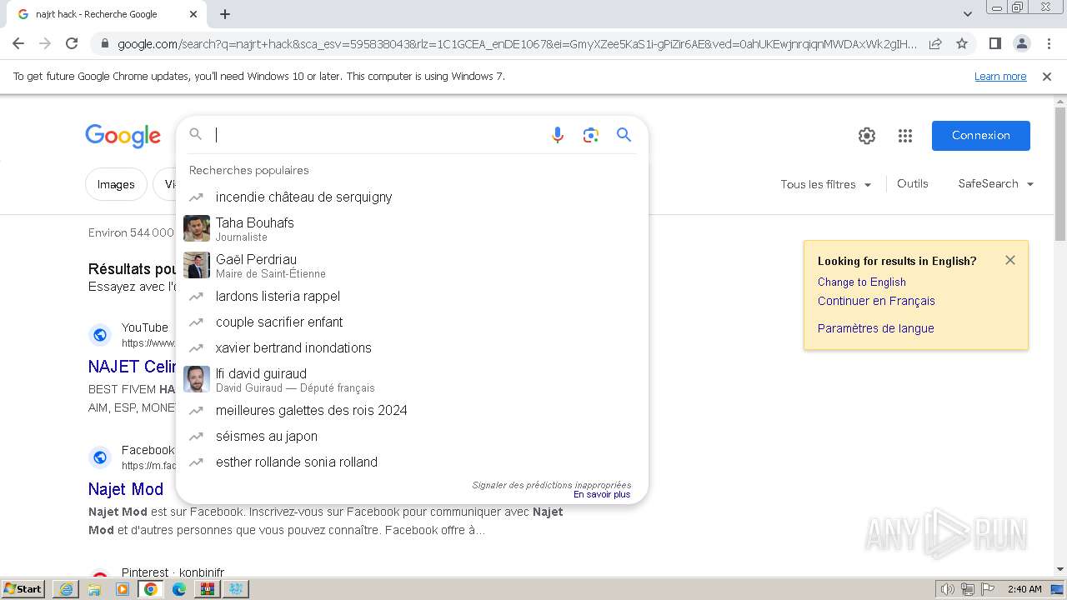Select suggestion xavier bertrand inondations
Viewport: 1067px width, 600px height.
(x=412, y=347)
